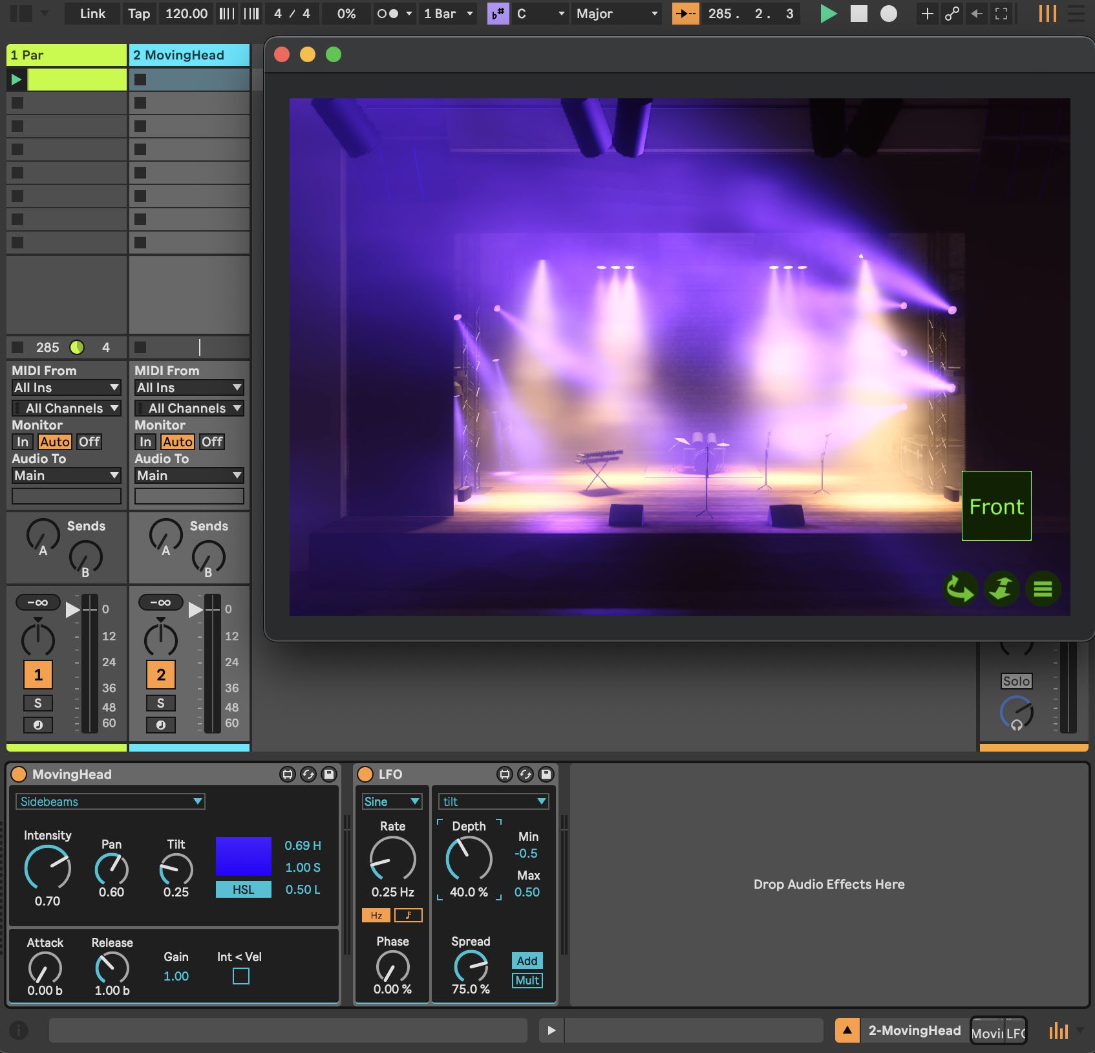Image resolution: width=1095 pixels, height=1053 pixels.
Task: Enable the Int < Vel checkbox
Action: point(241,976)
